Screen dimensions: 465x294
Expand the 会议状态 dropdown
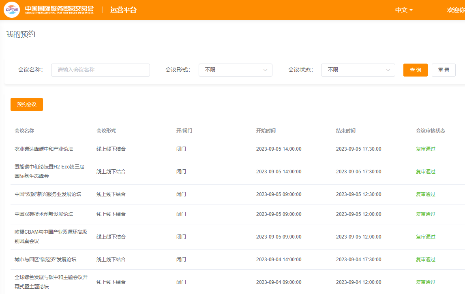(358, 70)
